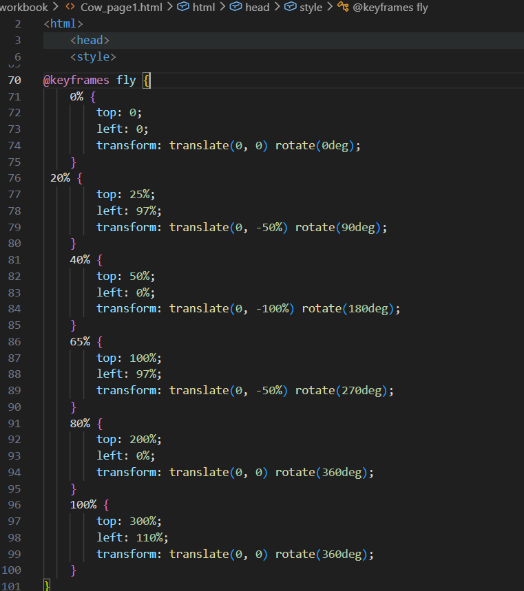The image size is (524, 591).
Task: Expand chevron after style breadcrumb
Action: [x=330, y=6]
